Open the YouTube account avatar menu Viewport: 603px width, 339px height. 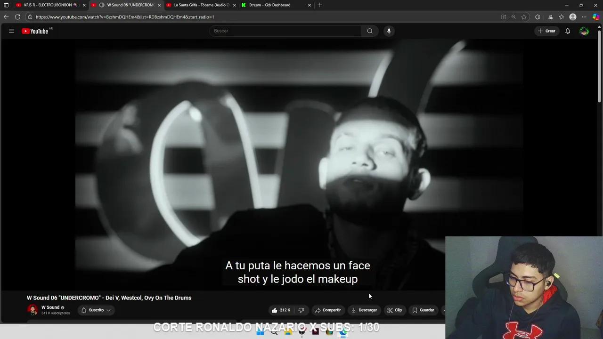pyautogui.click(x=584, y=31)
